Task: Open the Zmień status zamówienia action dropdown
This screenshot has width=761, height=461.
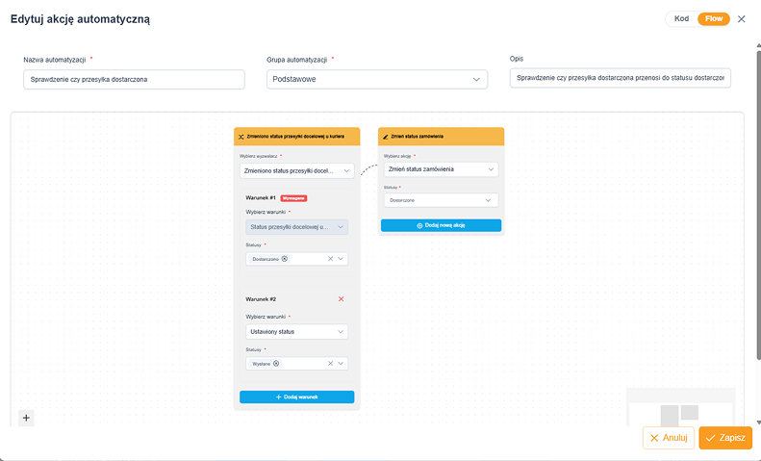Action: pyautogui.click(x=441, y=169)
